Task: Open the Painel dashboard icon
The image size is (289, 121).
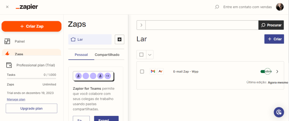Action: coord(7,41)
